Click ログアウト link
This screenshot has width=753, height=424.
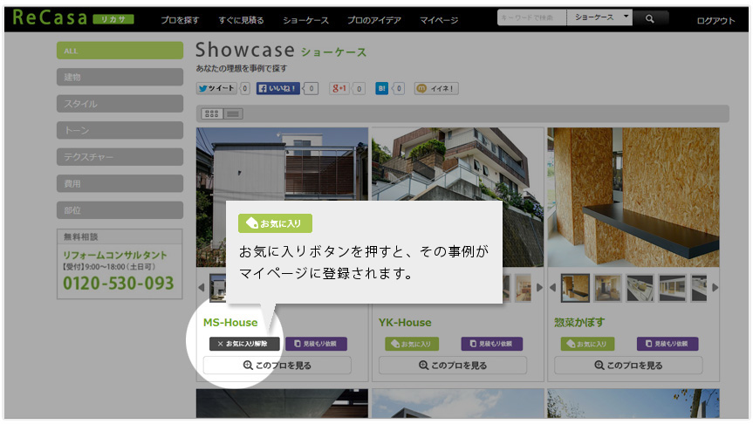click(x=715, y=21)
